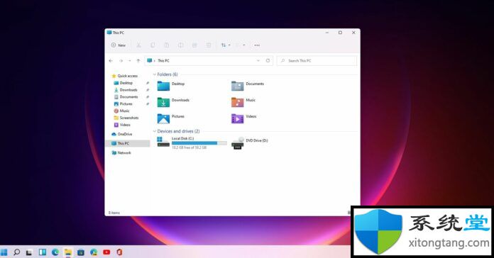
Task: Launch Microsoft Edge from taskbar
Action: pyautogui.click(x=55, y=252)
